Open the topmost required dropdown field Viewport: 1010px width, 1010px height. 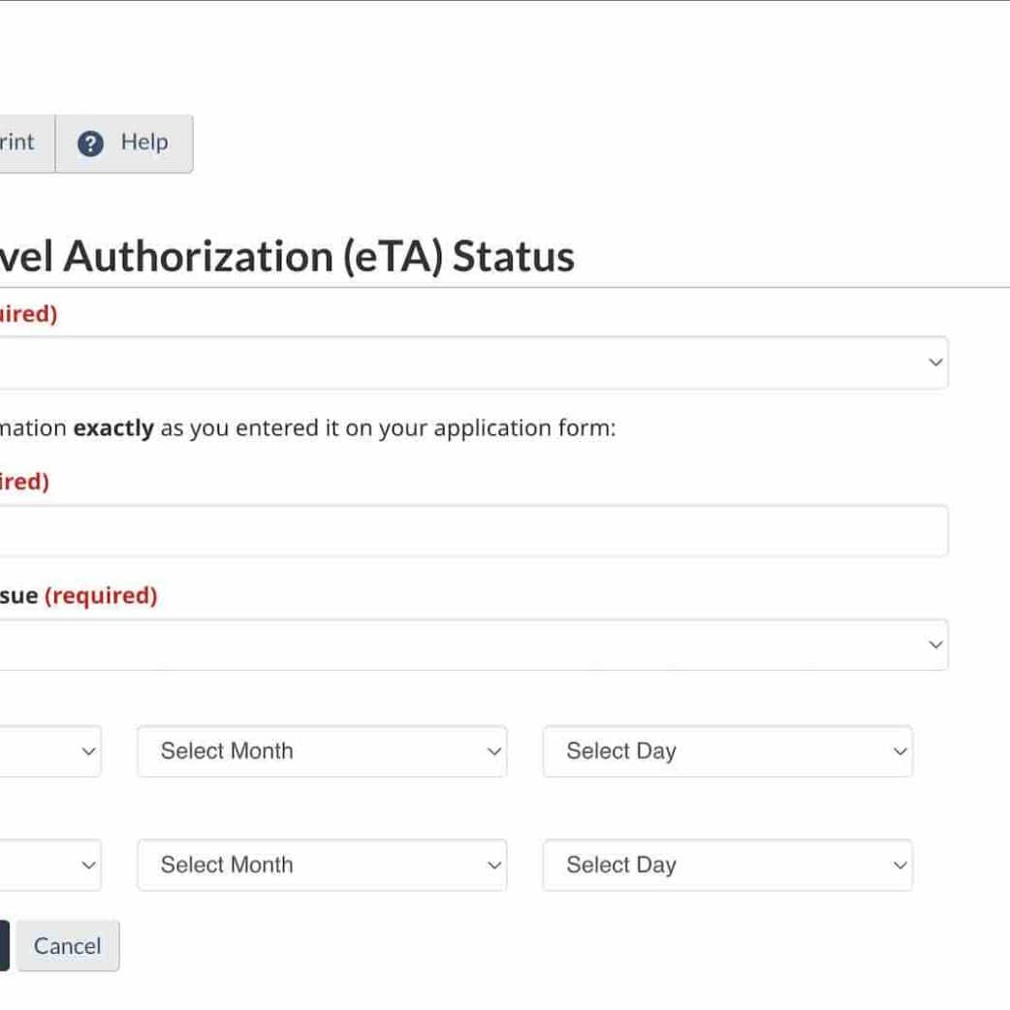[465, 363]
